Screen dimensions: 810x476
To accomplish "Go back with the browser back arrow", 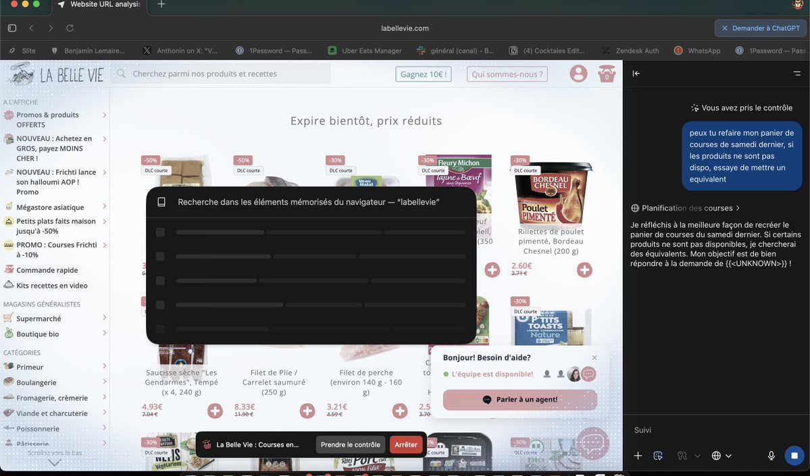I will [32, 28].
